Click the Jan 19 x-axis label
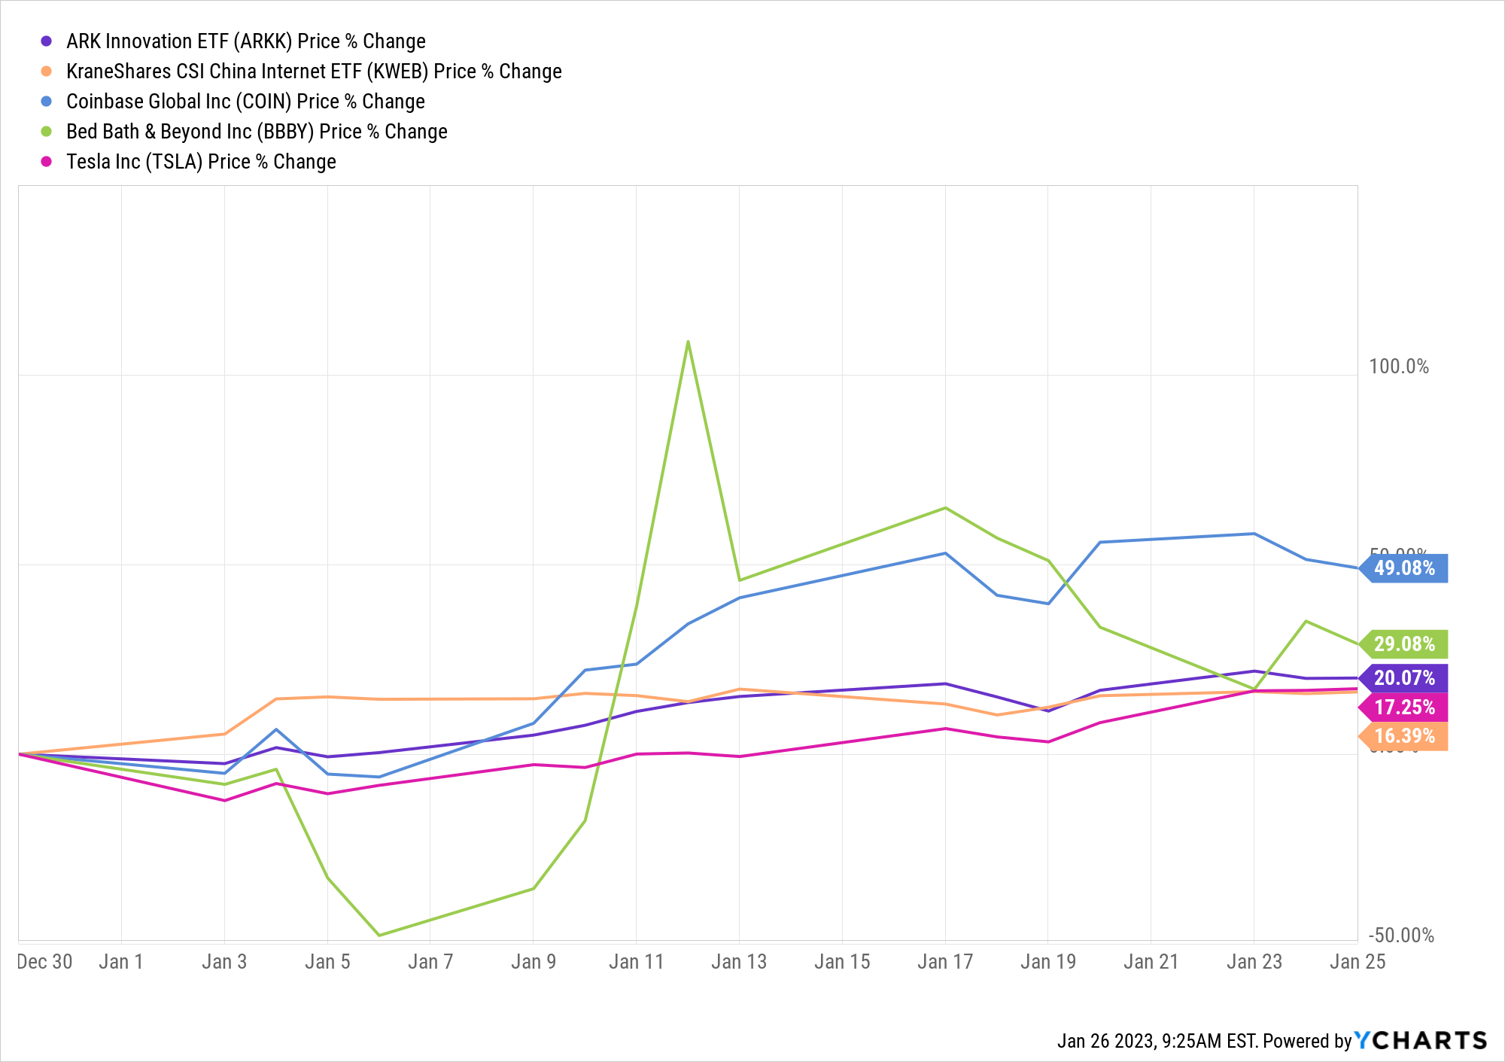Image resolution: width=1505 pixels, height=1062 pixels. [x=1048, y=962]
